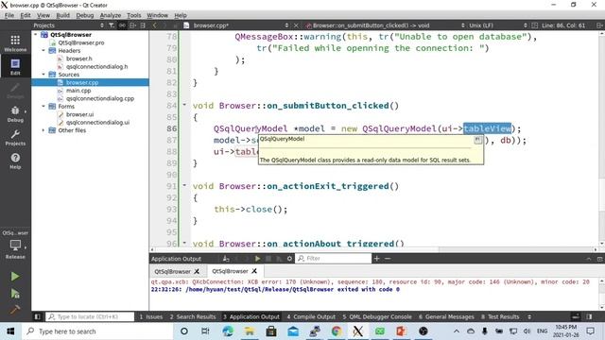Toggle the right sidebar visibility
605x340 pixels.
click(589, 317)
